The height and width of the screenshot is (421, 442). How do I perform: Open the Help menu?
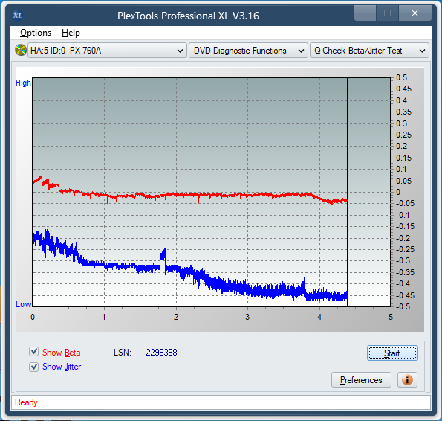(x=71, y=33)
